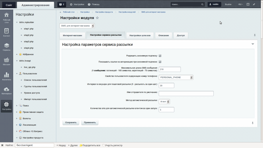This screenshot has width=263, height=148.
Task: Click Далее in the find bar
Action: 73,145
